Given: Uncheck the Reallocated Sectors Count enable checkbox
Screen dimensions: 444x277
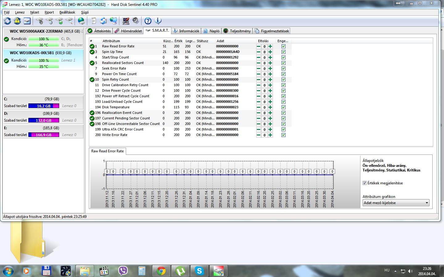Looking at the screenshot, I should [283, 63].
